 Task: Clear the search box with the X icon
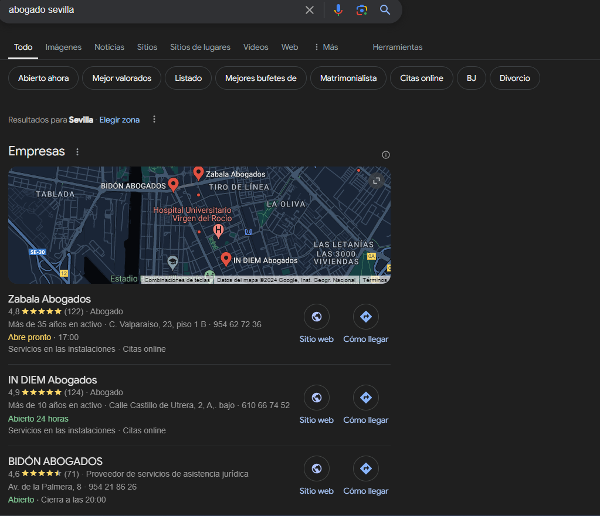[x=310, y=10]
